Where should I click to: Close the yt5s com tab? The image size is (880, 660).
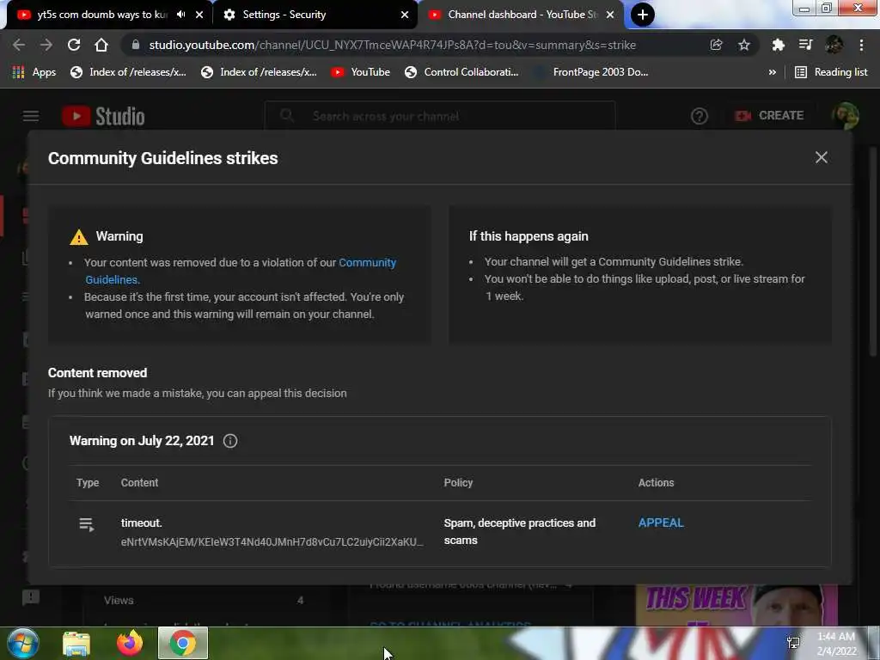[x=199, y=15]
